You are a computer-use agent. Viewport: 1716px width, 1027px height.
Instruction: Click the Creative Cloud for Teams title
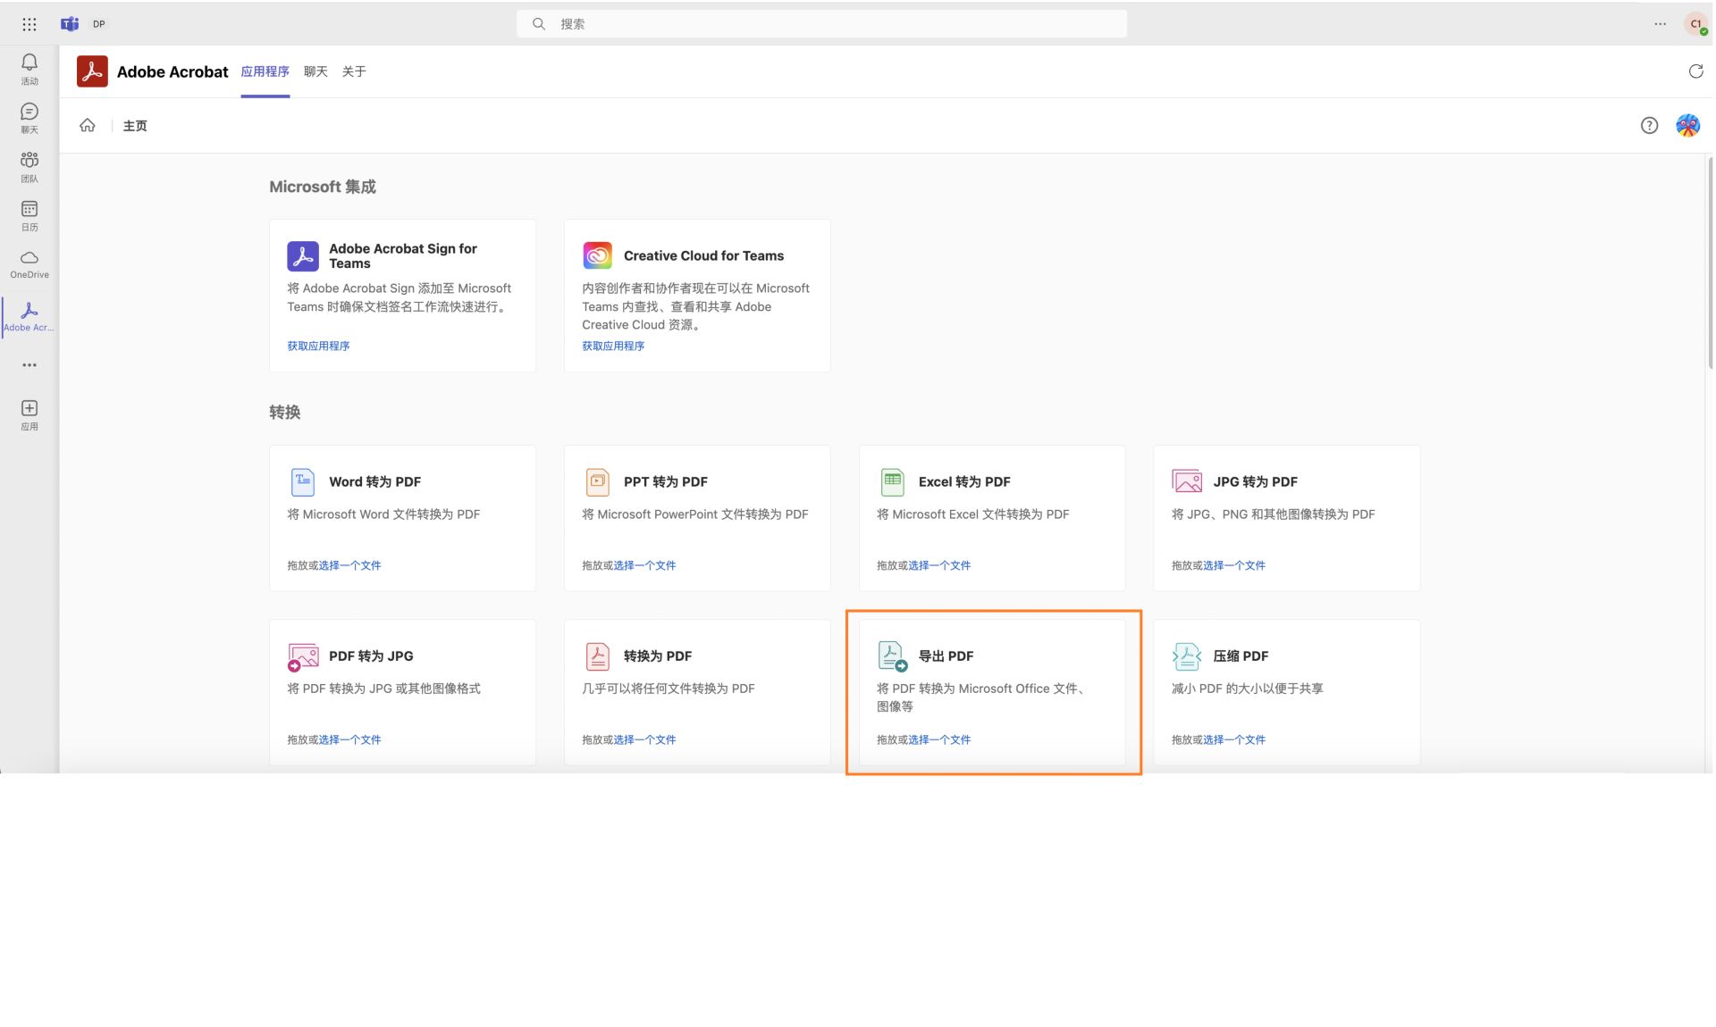[703, 255]
